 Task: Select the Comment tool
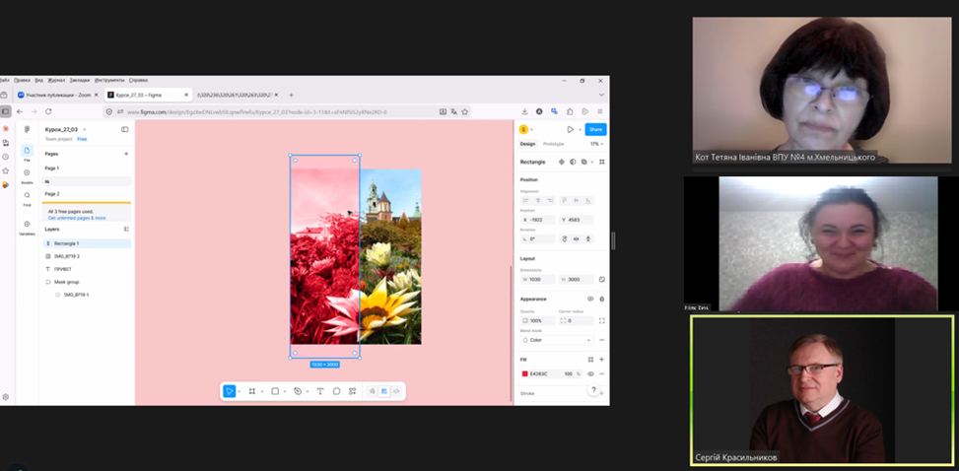[x=336, y=391]
